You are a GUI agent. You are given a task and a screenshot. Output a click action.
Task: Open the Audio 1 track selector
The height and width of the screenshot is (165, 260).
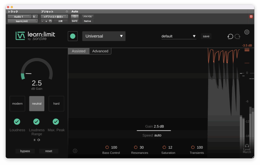point(20,16)
